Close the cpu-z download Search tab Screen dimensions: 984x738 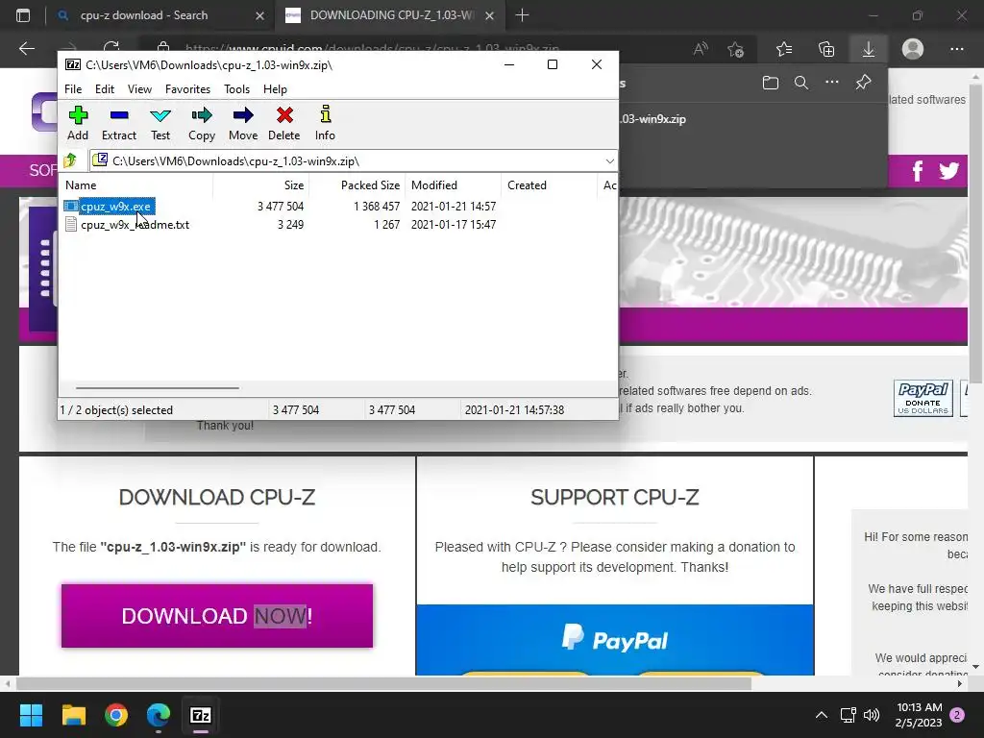click(x=259, y=15)
